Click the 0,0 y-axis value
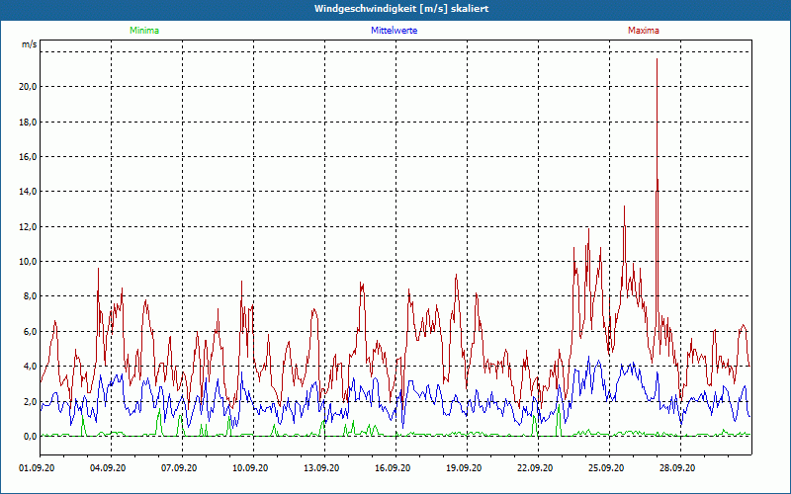 tap(31, 437)
